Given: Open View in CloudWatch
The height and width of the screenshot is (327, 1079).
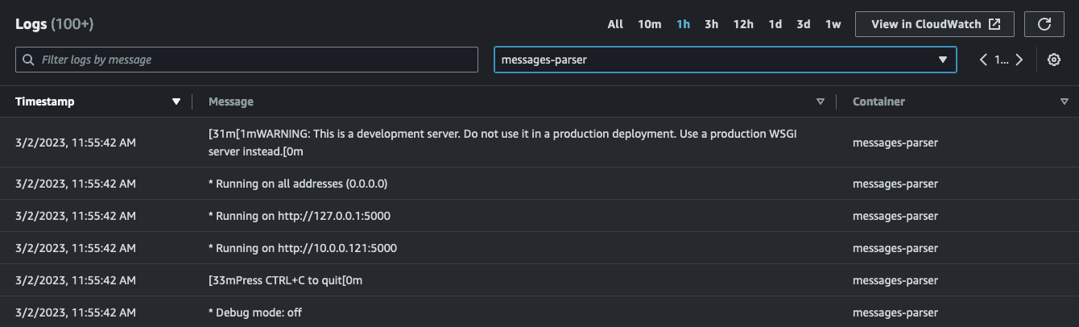Looking at the screenshot, I should [936, 24].
